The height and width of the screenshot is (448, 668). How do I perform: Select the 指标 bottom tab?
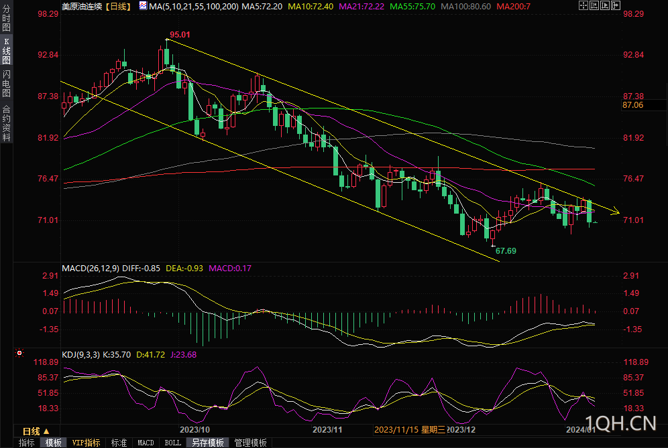click(26, 443)
